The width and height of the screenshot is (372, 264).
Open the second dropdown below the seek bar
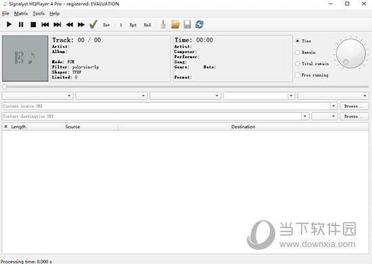pos(112,95)
